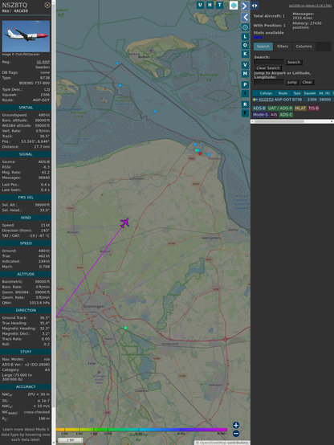Toggle the H map button

(x=210, y=5)
